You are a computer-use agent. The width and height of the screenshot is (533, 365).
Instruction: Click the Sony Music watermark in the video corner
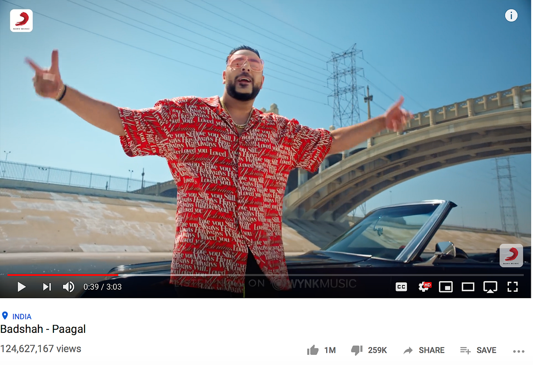(511, 256)
